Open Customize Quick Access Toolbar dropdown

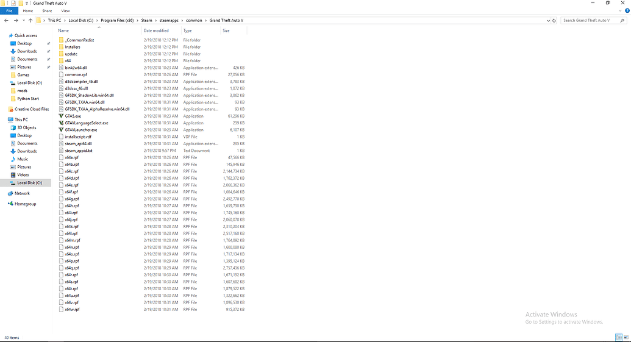click(x=27, y=3)
